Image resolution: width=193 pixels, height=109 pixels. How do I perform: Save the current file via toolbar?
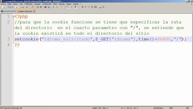tap(9, 7)
